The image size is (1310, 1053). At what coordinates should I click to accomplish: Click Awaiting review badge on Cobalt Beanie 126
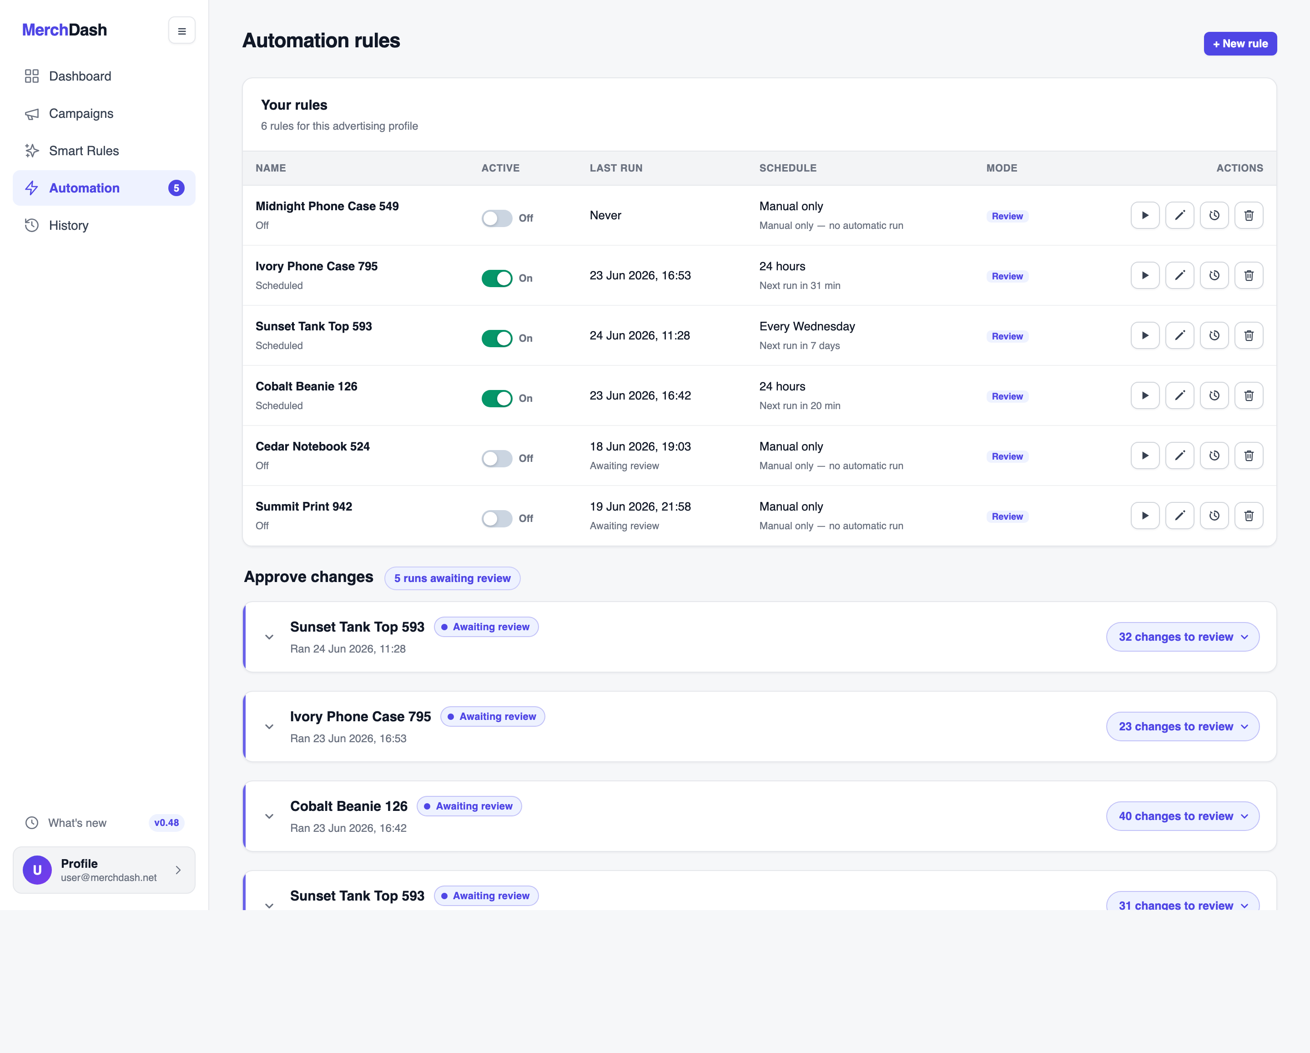[x=469, y=806]
